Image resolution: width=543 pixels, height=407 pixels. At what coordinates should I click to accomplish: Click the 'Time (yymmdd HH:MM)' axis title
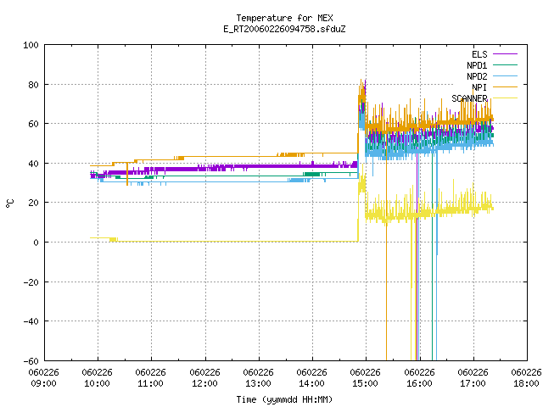pyautogui.click(x=284, y=399)
